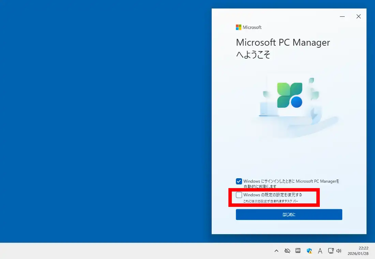Click the PC Manager leaf illustration
This screenshot has width=375, height=259.
point(289,95)
